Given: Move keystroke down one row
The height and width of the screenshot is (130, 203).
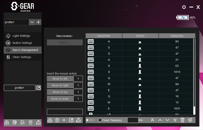Looking at the screenshot, I should [167, 120].
